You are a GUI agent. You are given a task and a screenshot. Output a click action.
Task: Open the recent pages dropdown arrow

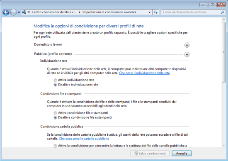(19, 12)
